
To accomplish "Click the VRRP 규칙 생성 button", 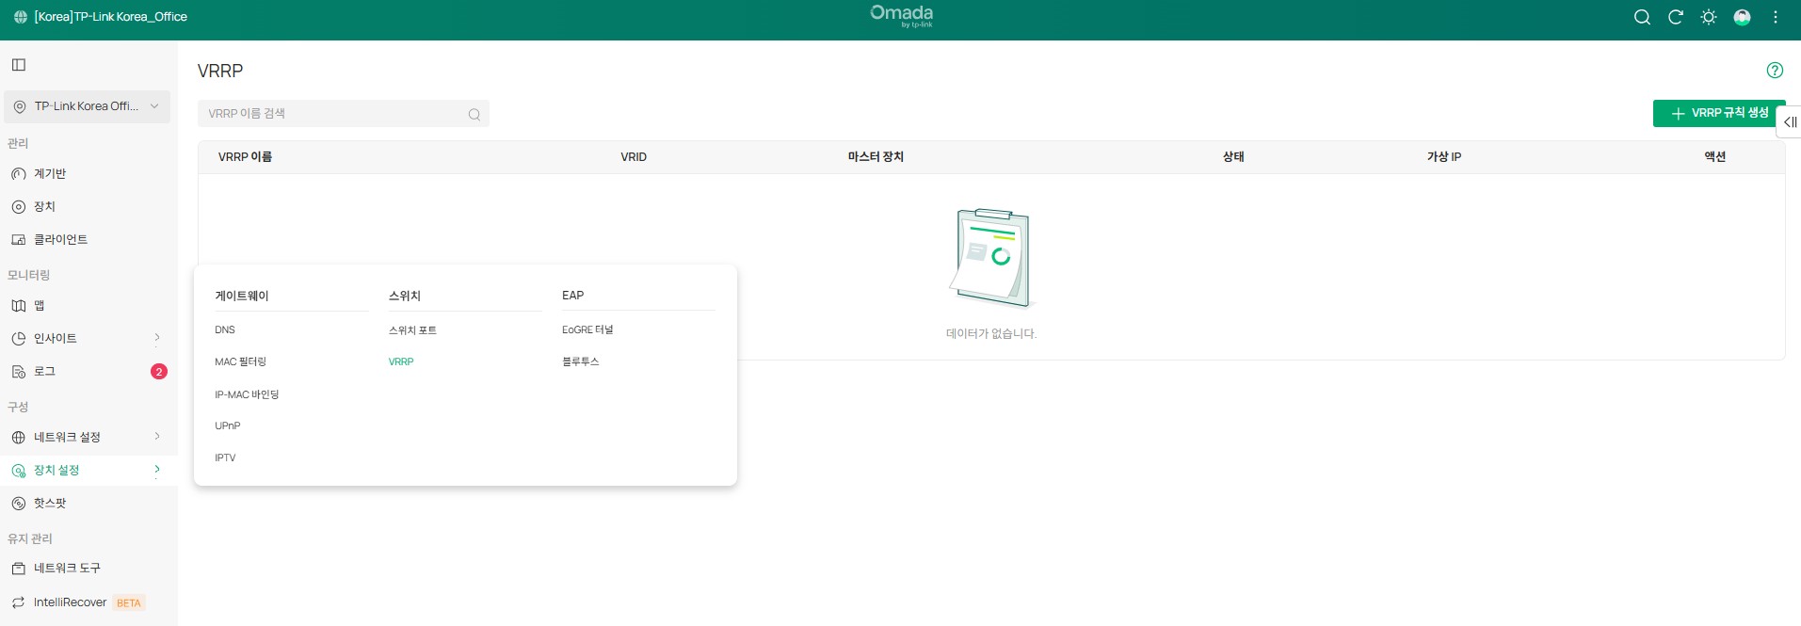I will tap(1718, 113).
